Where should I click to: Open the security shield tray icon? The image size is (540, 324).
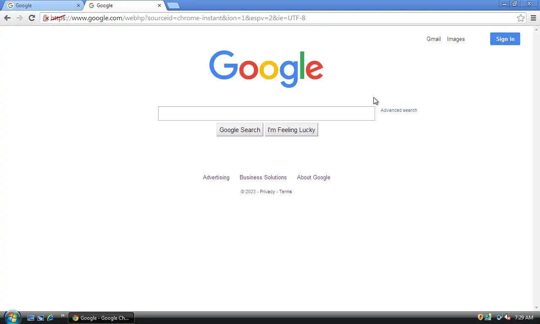pyautogui.click(x=480, y=317)
